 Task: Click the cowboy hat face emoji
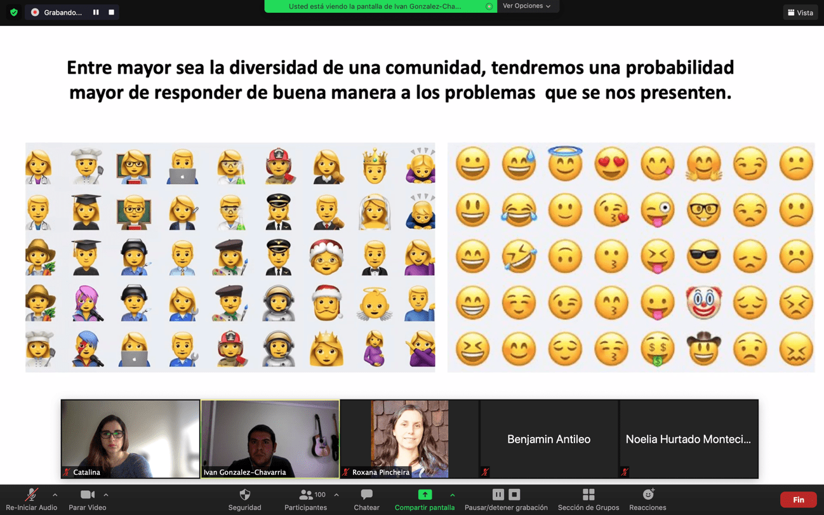(703, 348)
